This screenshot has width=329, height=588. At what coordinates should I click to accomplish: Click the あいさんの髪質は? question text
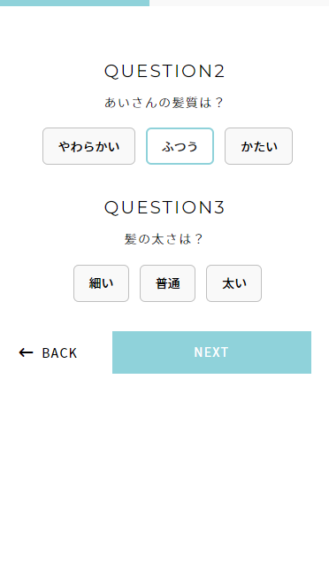pos(164,103)
